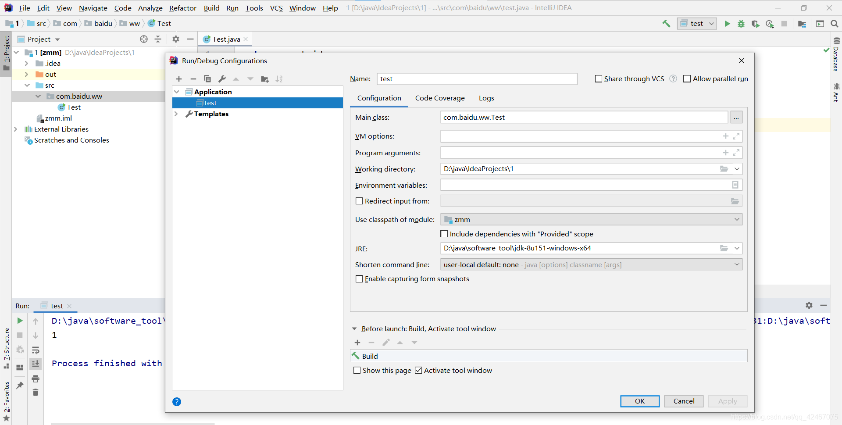Open the Build menu
The height and width of the screenshot is (425, 842).
pos(211,8)
